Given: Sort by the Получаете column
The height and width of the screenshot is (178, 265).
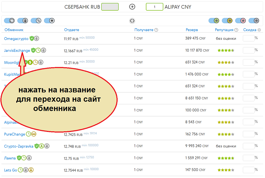Looking at the screenshot, I should 144,30.
